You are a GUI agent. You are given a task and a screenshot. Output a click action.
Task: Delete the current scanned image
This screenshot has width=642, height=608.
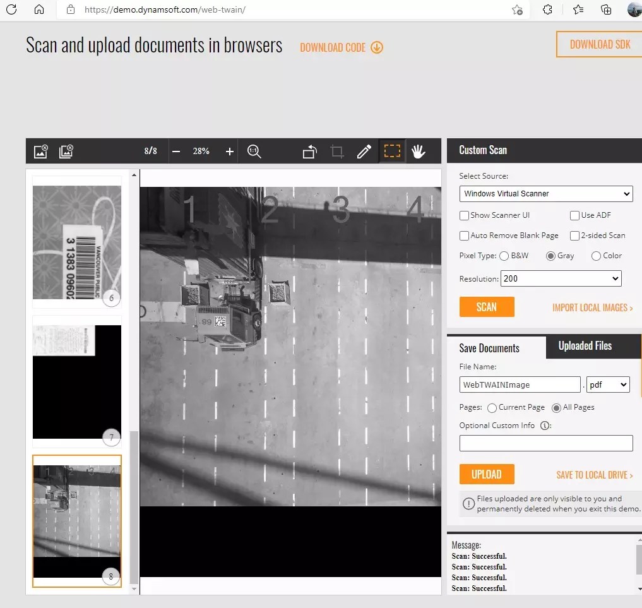[40, 151]
